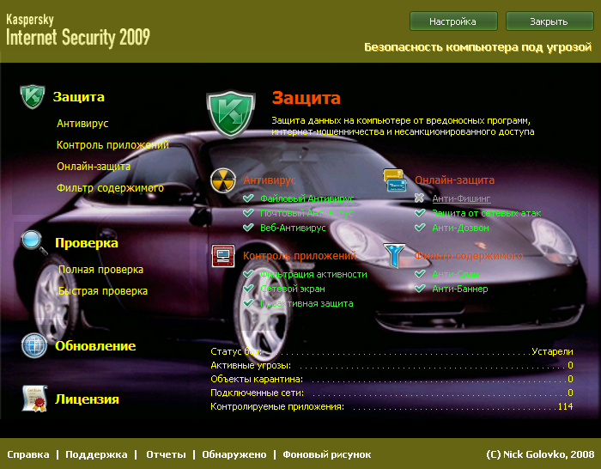Viewport: 601px width, 469px height.
Task: Click the green shield icon beside sidebar Защита
Action: coord(33,97)
